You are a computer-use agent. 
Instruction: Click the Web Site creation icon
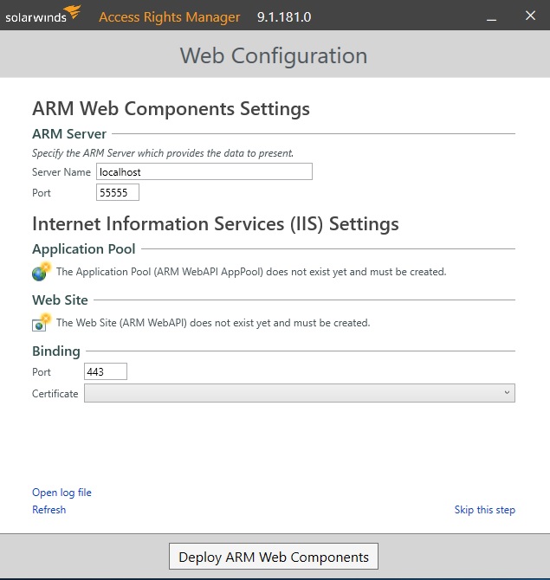coord(42,322)
